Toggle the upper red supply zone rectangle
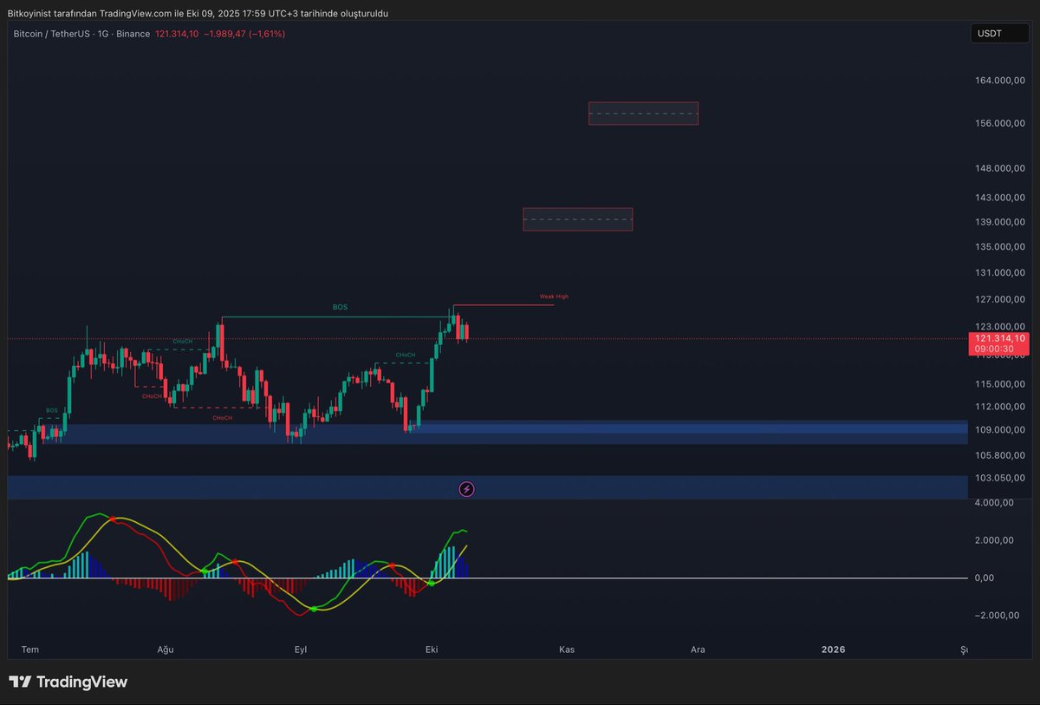1040x705 pixels. coord(643,113)
